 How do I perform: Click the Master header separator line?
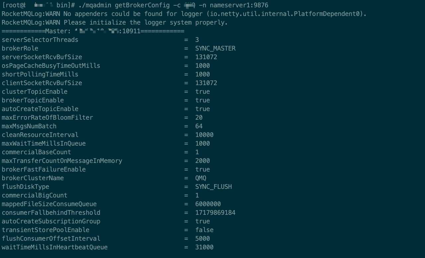click(x=93, y=31)
